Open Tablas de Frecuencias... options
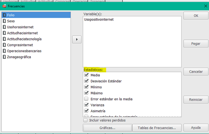 tap(157, 128)
